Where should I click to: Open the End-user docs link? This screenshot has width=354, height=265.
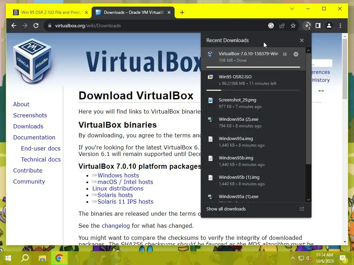pos(41,148)
